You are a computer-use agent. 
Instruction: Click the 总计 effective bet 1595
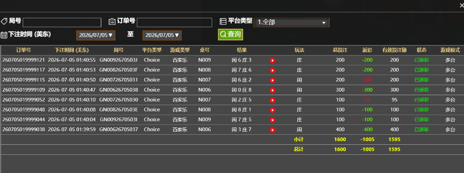tap(394, 149)
